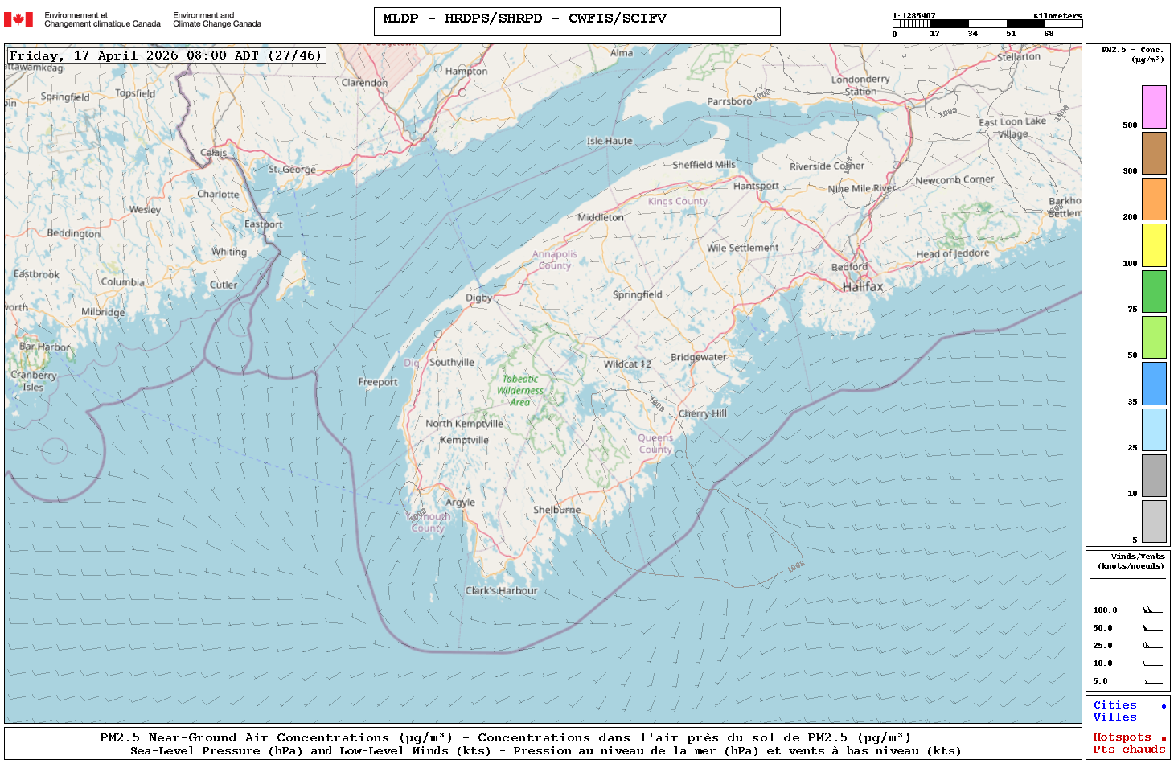Screen dimensions: 1174x764
Task: Pick the dark green PM2.5 legend swatch
Action: 1154,291
